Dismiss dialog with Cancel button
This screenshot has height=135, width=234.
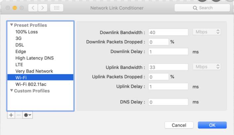pyautogui.click(x=179, y=125)
